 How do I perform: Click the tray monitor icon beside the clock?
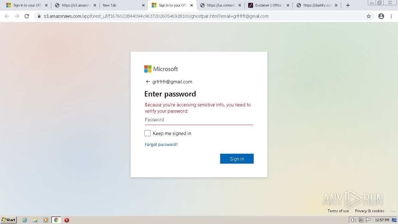pos(394,220)
